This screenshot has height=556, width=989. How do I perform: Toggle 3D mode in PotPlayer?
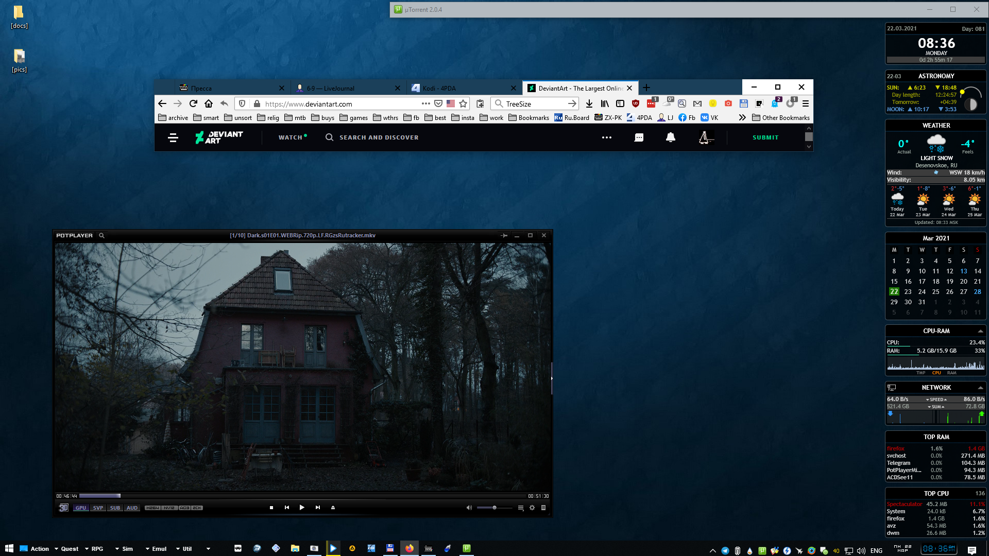63,508
